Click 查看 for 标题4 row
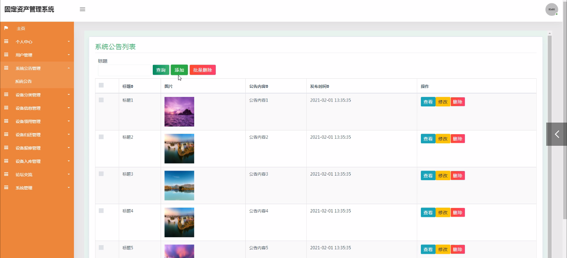The height and width of the screenshot is (258, 567). coord(428,212)
